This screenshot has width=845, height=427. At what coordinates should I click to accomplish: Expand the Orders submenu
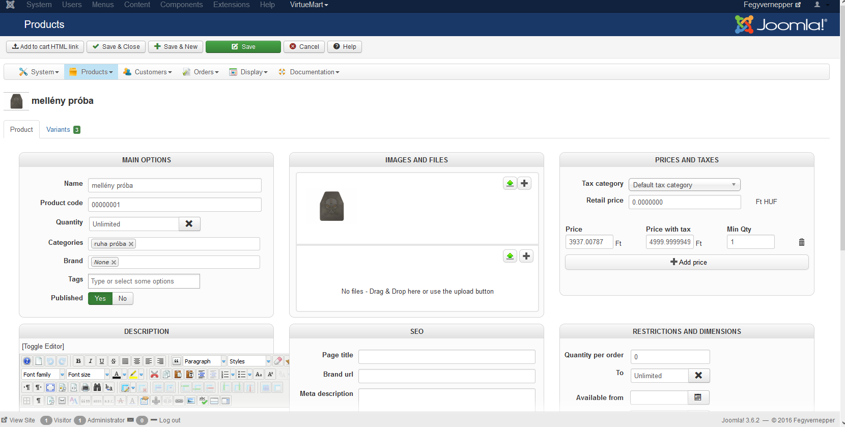coord(201,72)
